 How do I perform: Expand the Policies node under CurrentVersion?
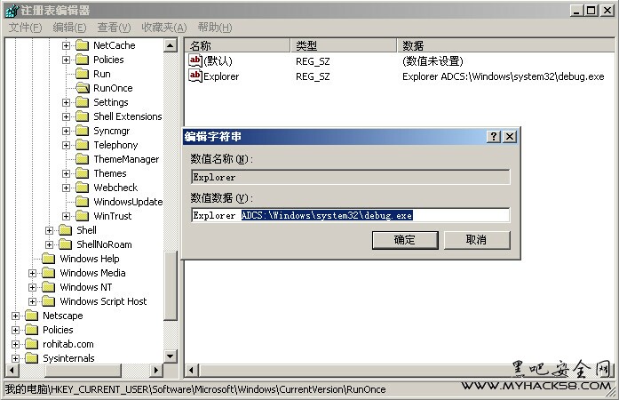point(66,60)
